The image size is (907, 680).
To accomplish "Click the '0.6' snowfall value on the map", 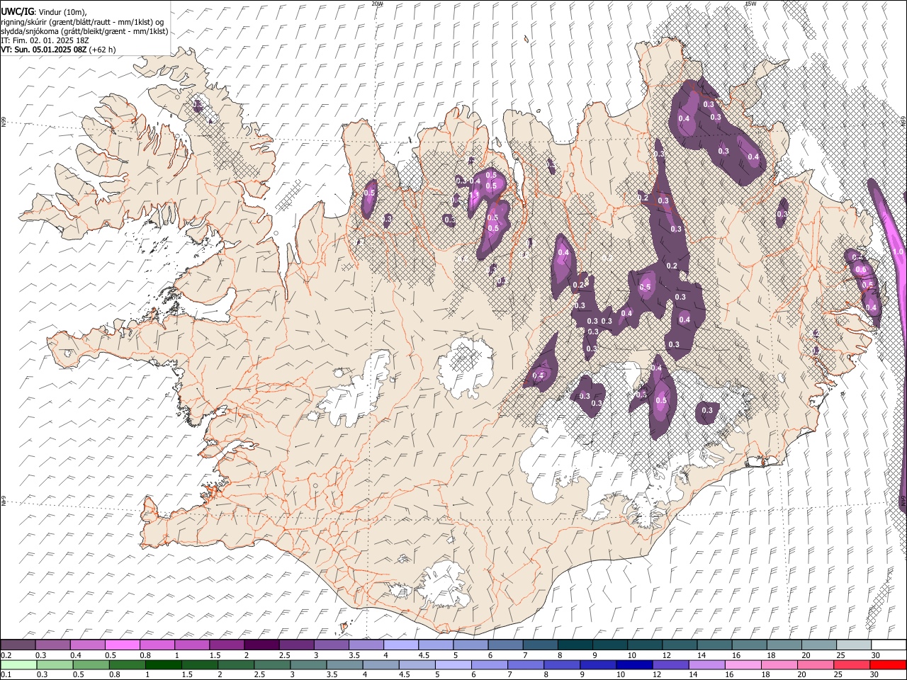I will click(x=861, y=270).
